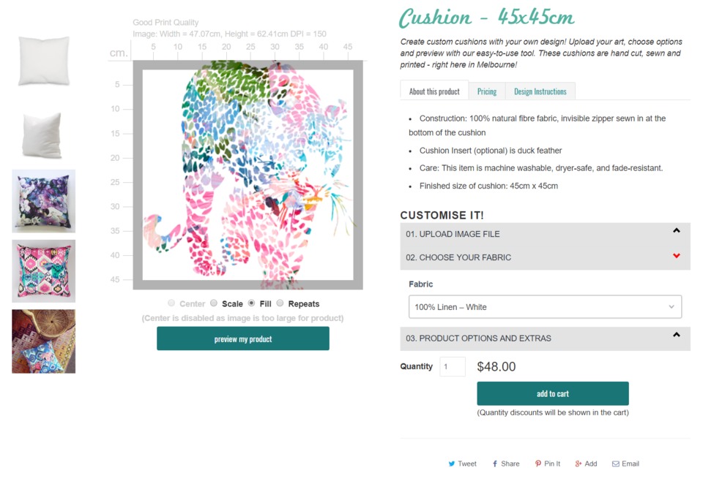
Task: Select the pink geometric cushion thumbnail
Action: [43, 271]
